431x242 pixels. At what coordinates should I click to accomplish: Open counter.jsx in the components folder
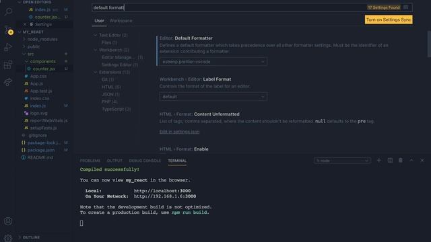[44, 69]
